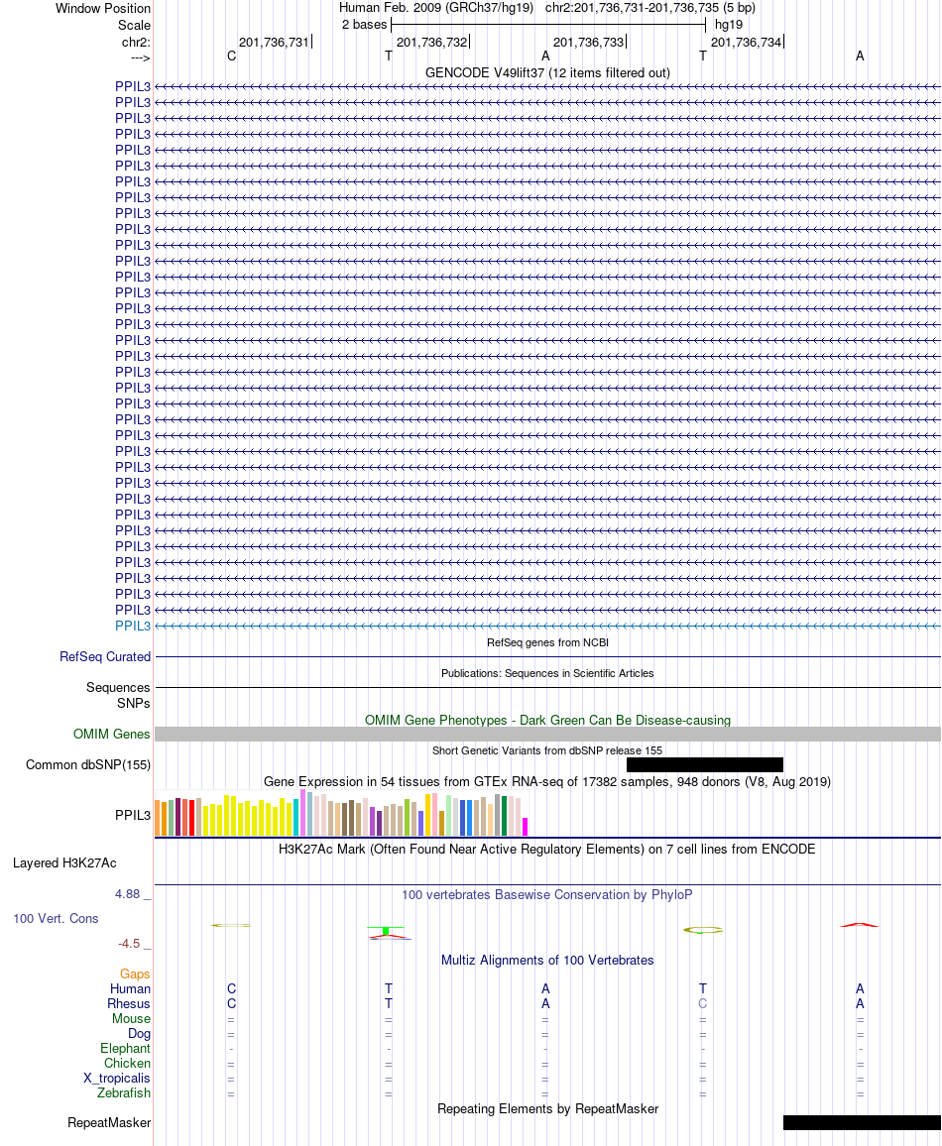Viewport: 942px width, 1146px height.
Task: Click the Common dbSNP(155) label
Action: click(88, 765)
